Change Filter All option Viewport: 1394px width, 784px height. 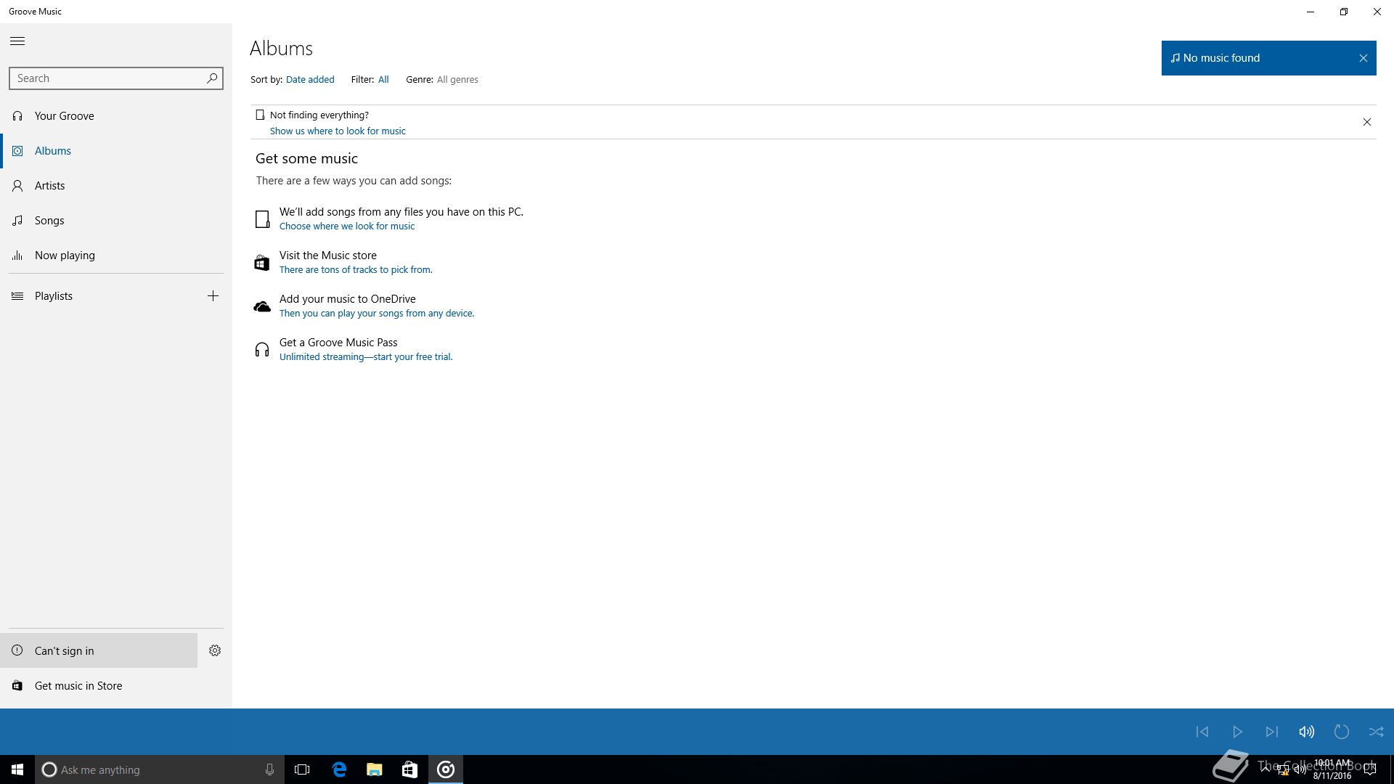[383, 80]
